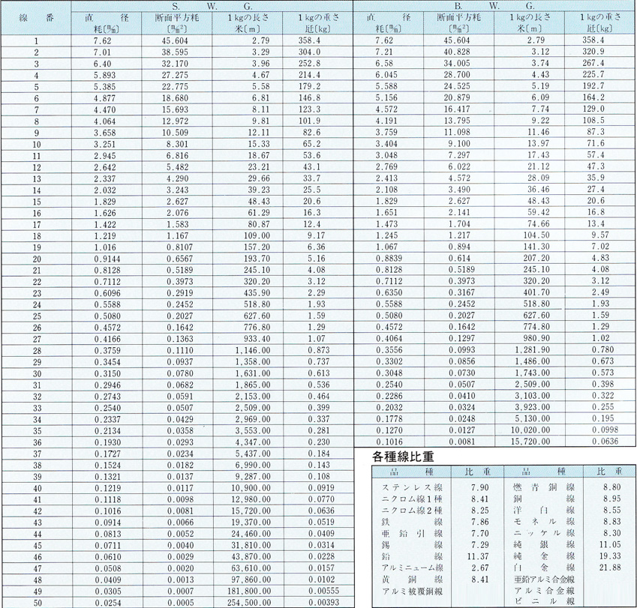Image resolution: width=637 pixels, height=608 pixels.
Task: Pick the area value 10.509
Action: pyautogui.click(x=175, y=133)
